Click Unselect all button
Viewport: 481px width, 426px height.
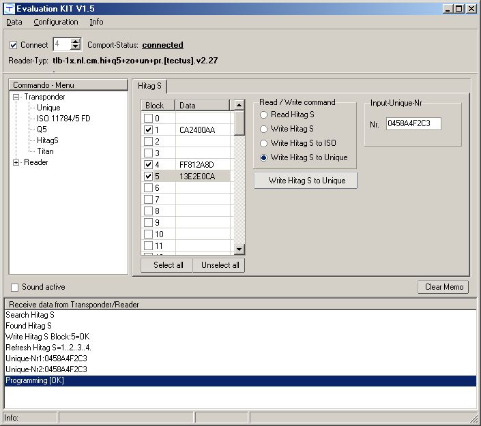tap(219, 265)
